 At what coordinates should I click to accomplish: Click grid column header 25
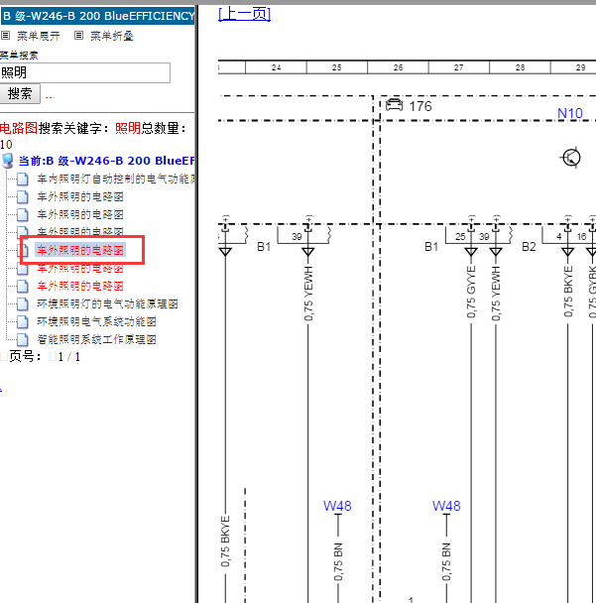click(337, 67)
